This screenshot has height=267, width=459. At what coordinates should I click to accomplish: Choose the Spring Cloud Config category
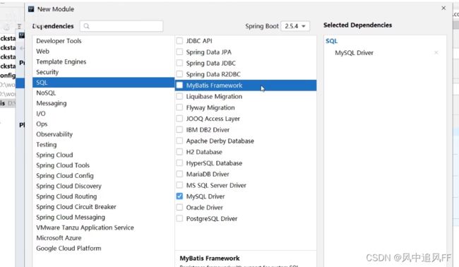tap(65, 176)
